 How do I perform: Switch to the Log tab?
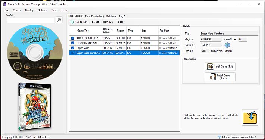[x=122, y=16]
